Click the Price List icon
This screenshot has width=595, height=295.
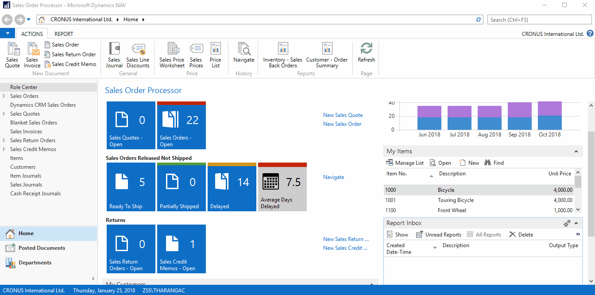pos(216,55)
